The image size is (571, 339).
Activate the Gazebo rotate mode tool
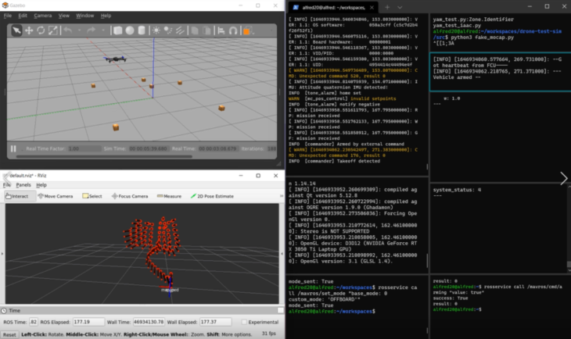pos(41,30)
